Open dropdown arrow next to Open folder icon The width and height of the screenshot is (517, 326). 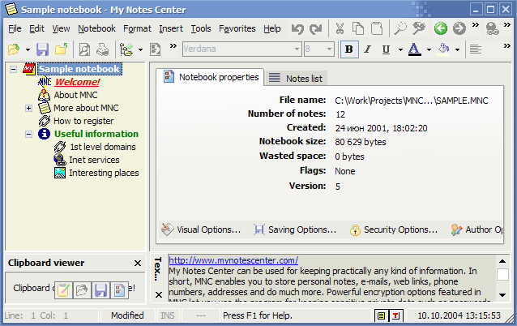pyautogui.click(x=28, y=49)
